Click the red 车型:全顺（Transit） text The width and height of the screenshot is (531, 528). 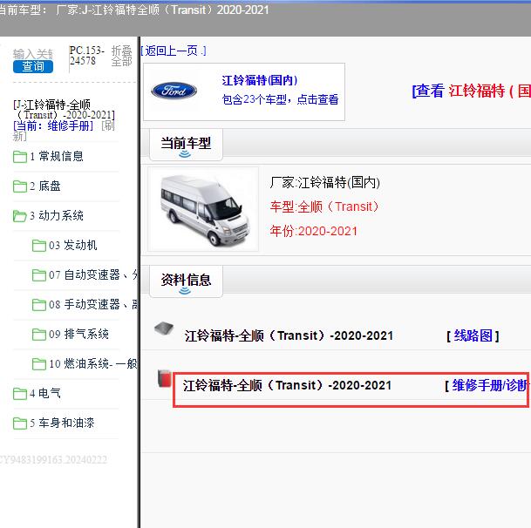coord(324,206)
